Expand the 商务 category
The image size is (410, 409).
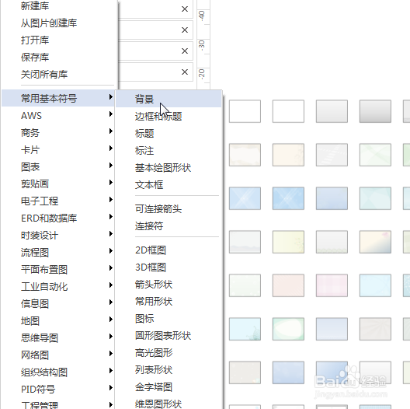coord(58,132)
